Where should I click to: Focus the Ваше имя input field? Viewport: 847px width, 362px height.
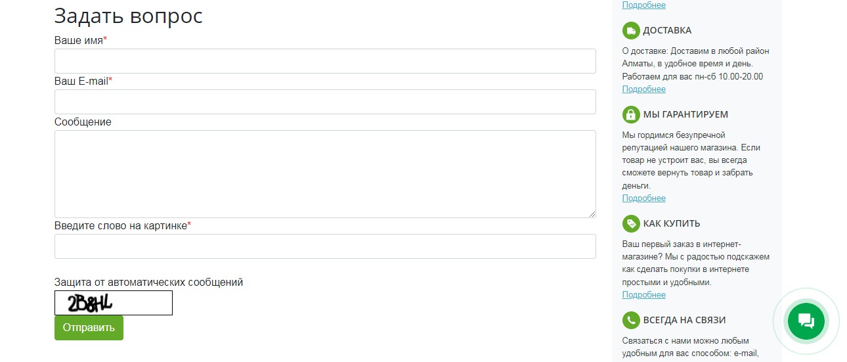[x=325, y=61]
